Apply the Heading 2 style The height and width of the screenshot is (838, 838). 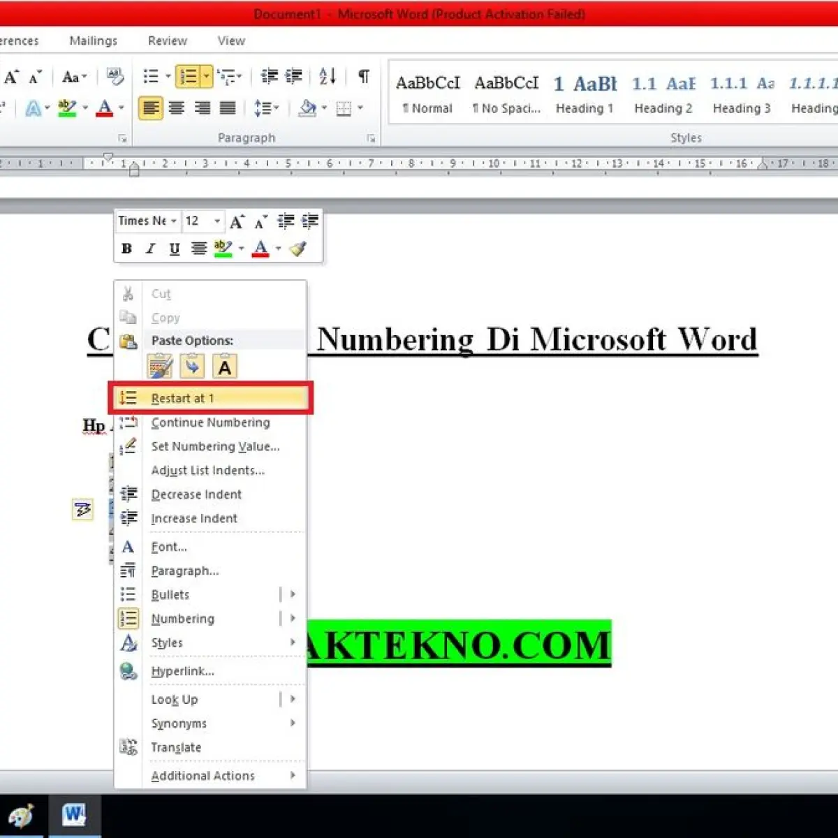point(663,94)
